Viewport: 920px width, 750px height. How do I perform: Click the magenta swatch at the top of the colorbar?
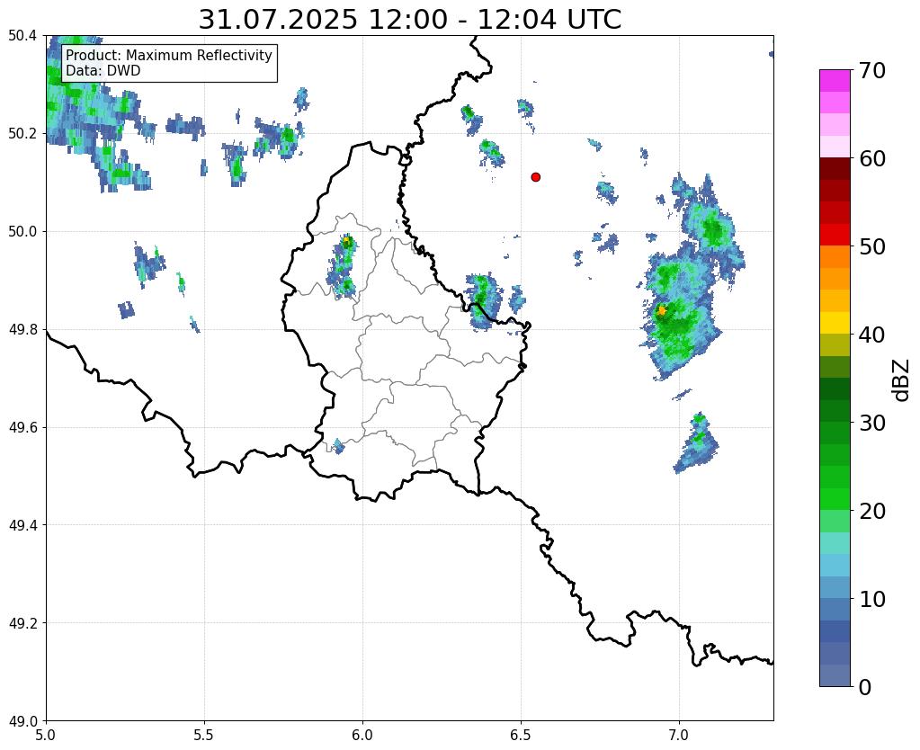(835, 80)
